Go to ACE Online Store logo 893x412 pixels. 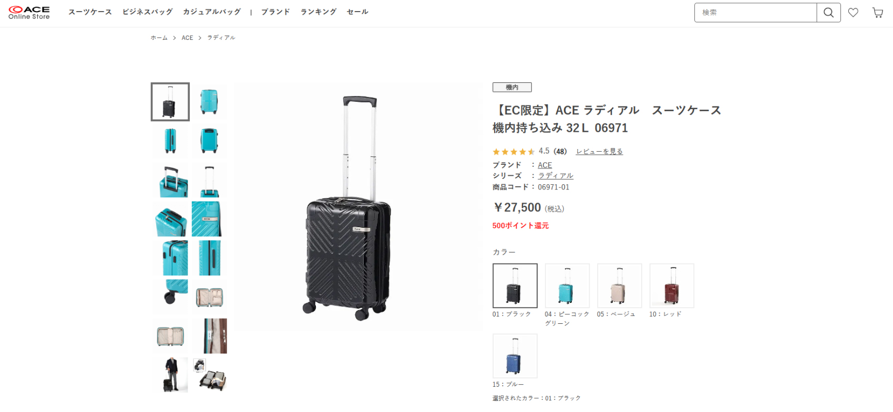[29, 13]
